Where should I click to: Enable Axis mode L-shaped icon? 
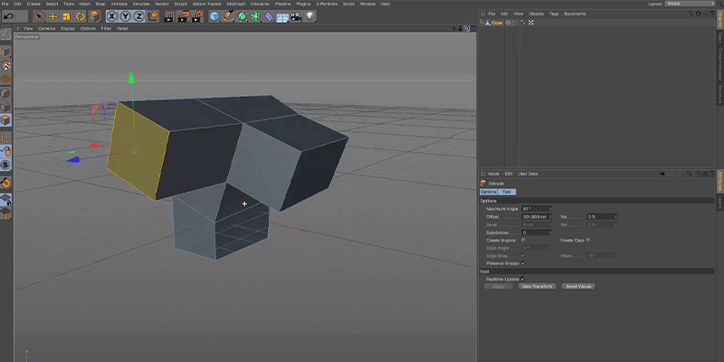tap(5, 138)
